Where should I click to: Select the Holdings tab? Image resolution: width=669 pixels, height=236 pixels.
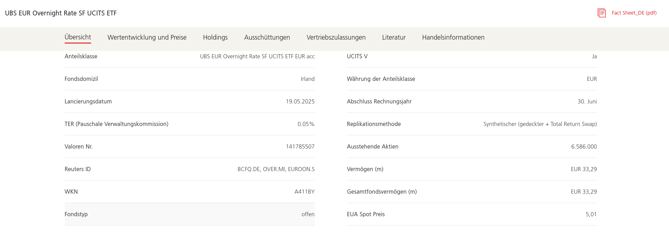215,37
